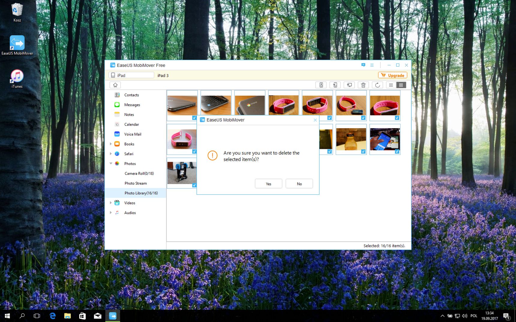Select the orange juice bottle thumbnail

click(x=351, y=139)
